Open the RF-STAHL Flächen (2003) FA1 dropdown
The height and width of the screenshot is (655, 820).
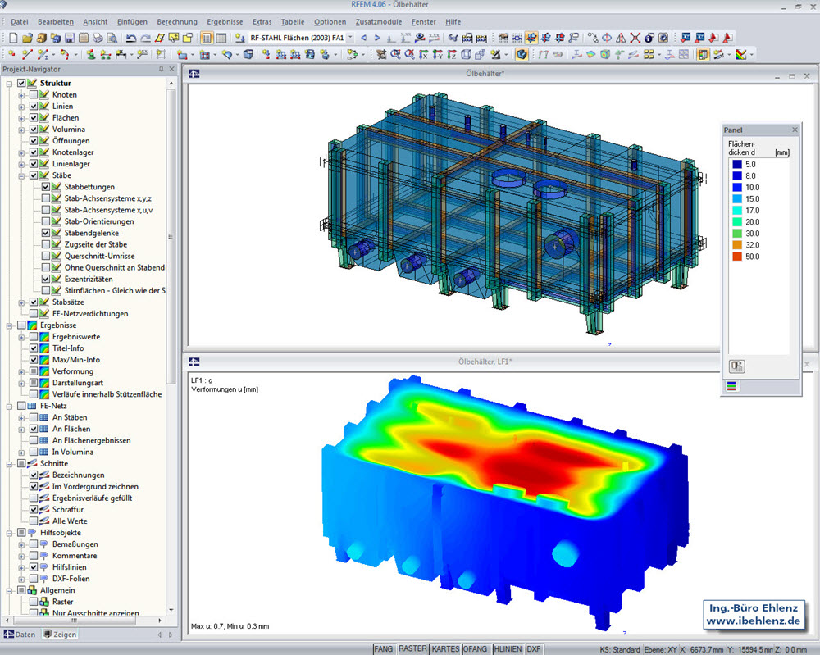pyautogui.click(x=349, y=37)
